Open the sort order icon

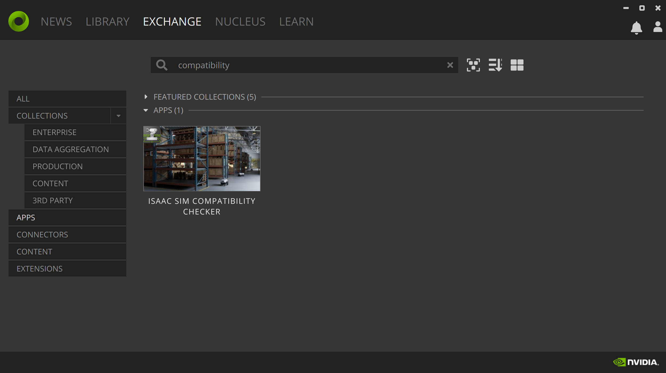point(495,65)
